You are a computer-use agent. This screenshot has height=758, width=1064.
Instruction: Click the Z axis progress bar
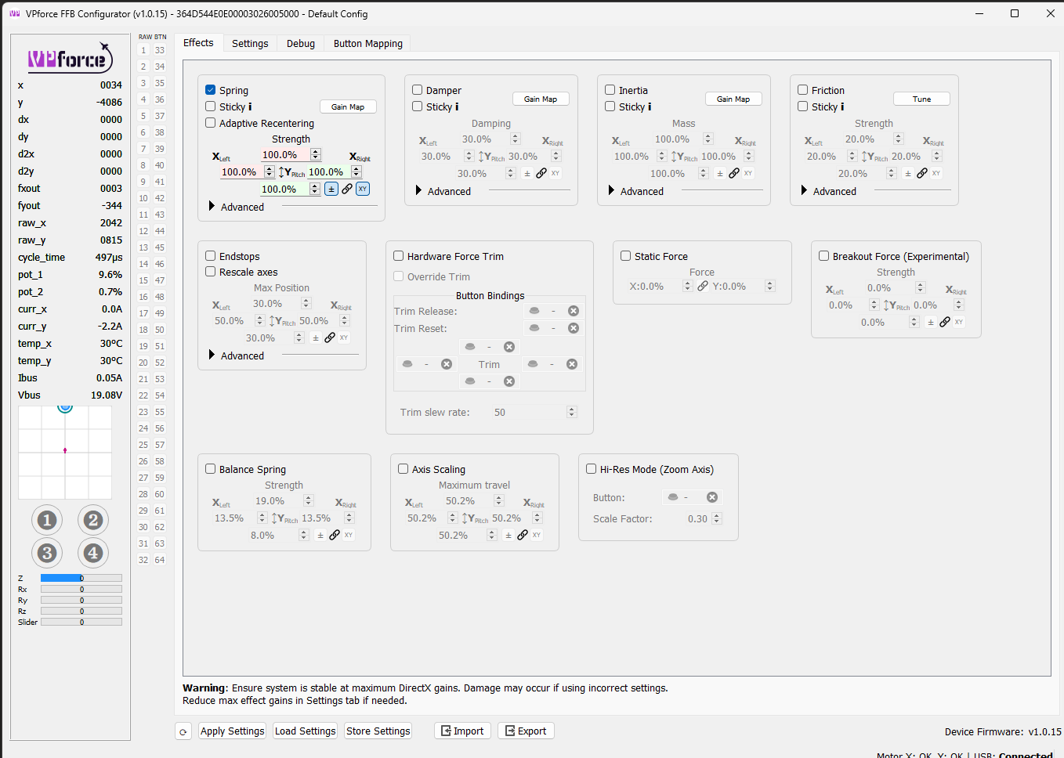click(81, 578)
